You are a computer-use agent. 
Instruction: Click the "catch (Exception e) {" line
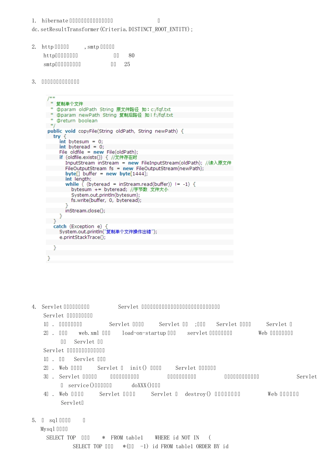pos(81,226)
